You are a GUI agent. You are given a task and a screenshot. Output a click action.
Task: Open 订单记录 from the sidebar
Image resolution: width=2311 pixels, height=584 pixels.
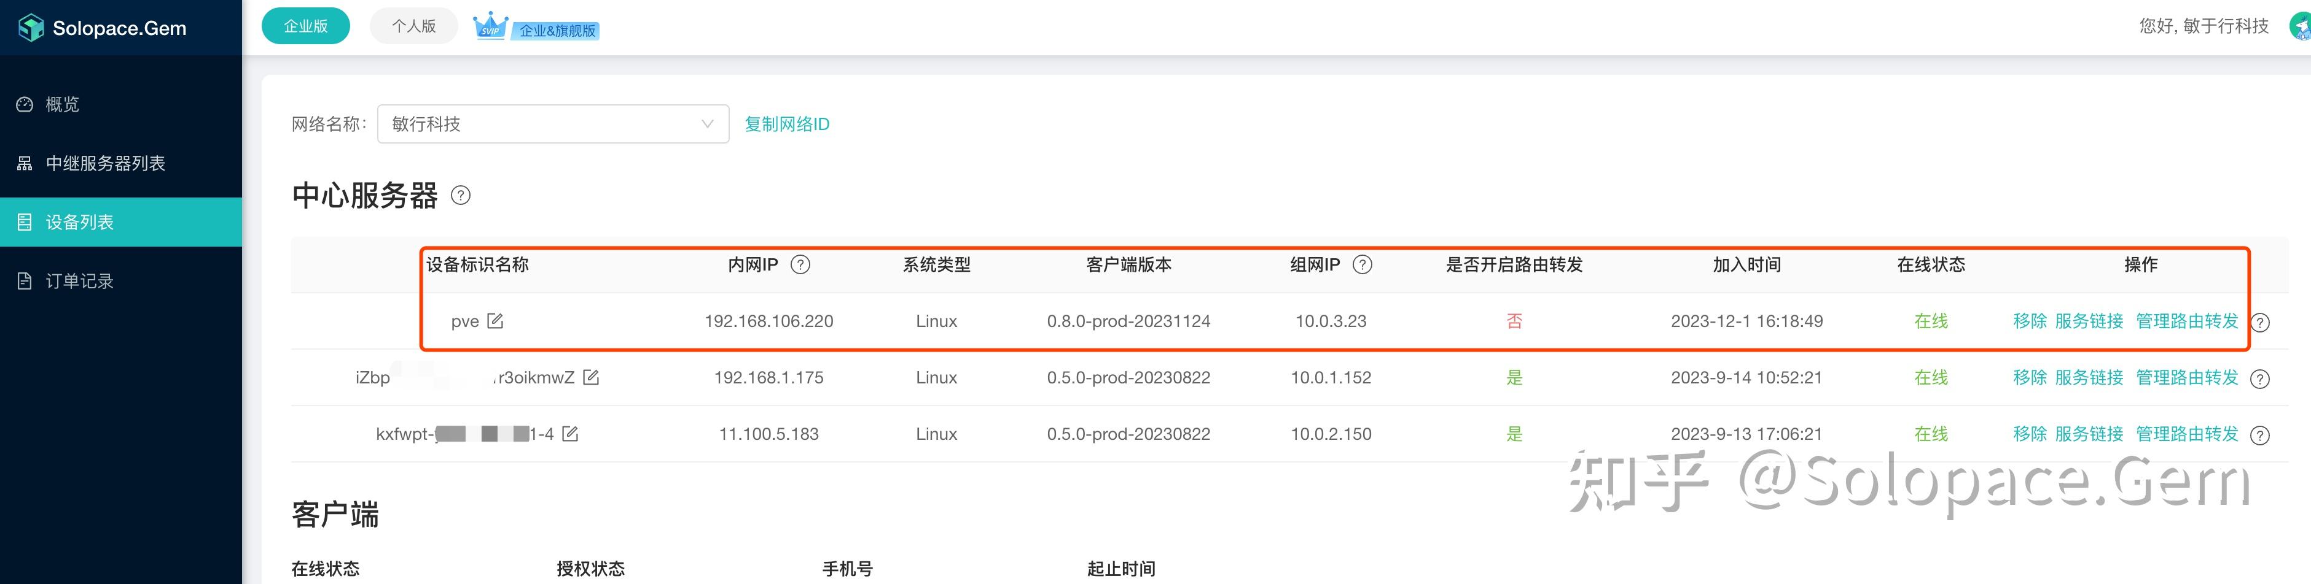pos(80,280)
